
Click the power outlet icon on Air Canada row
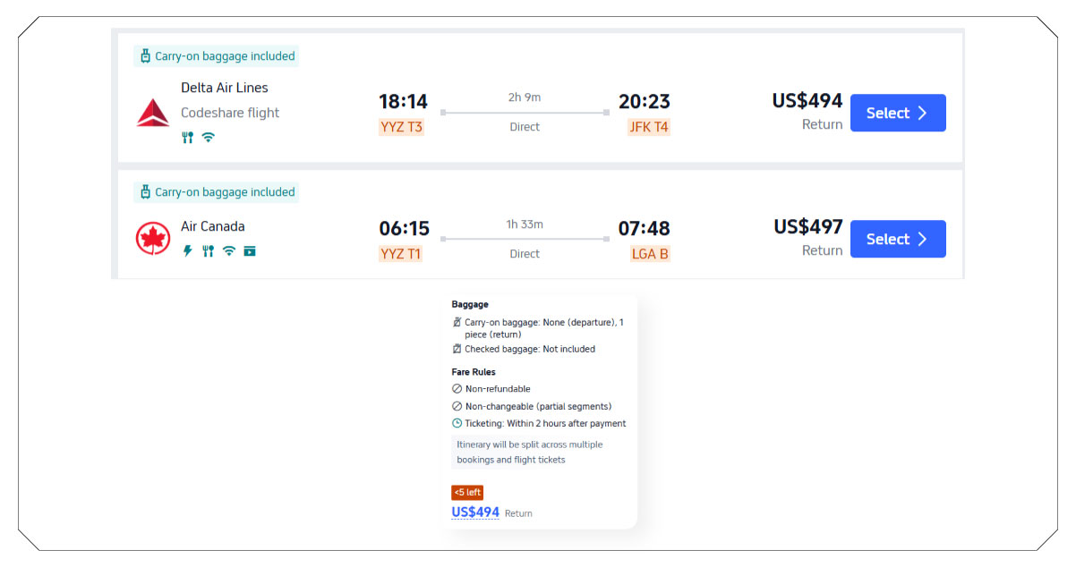point(187,250)
